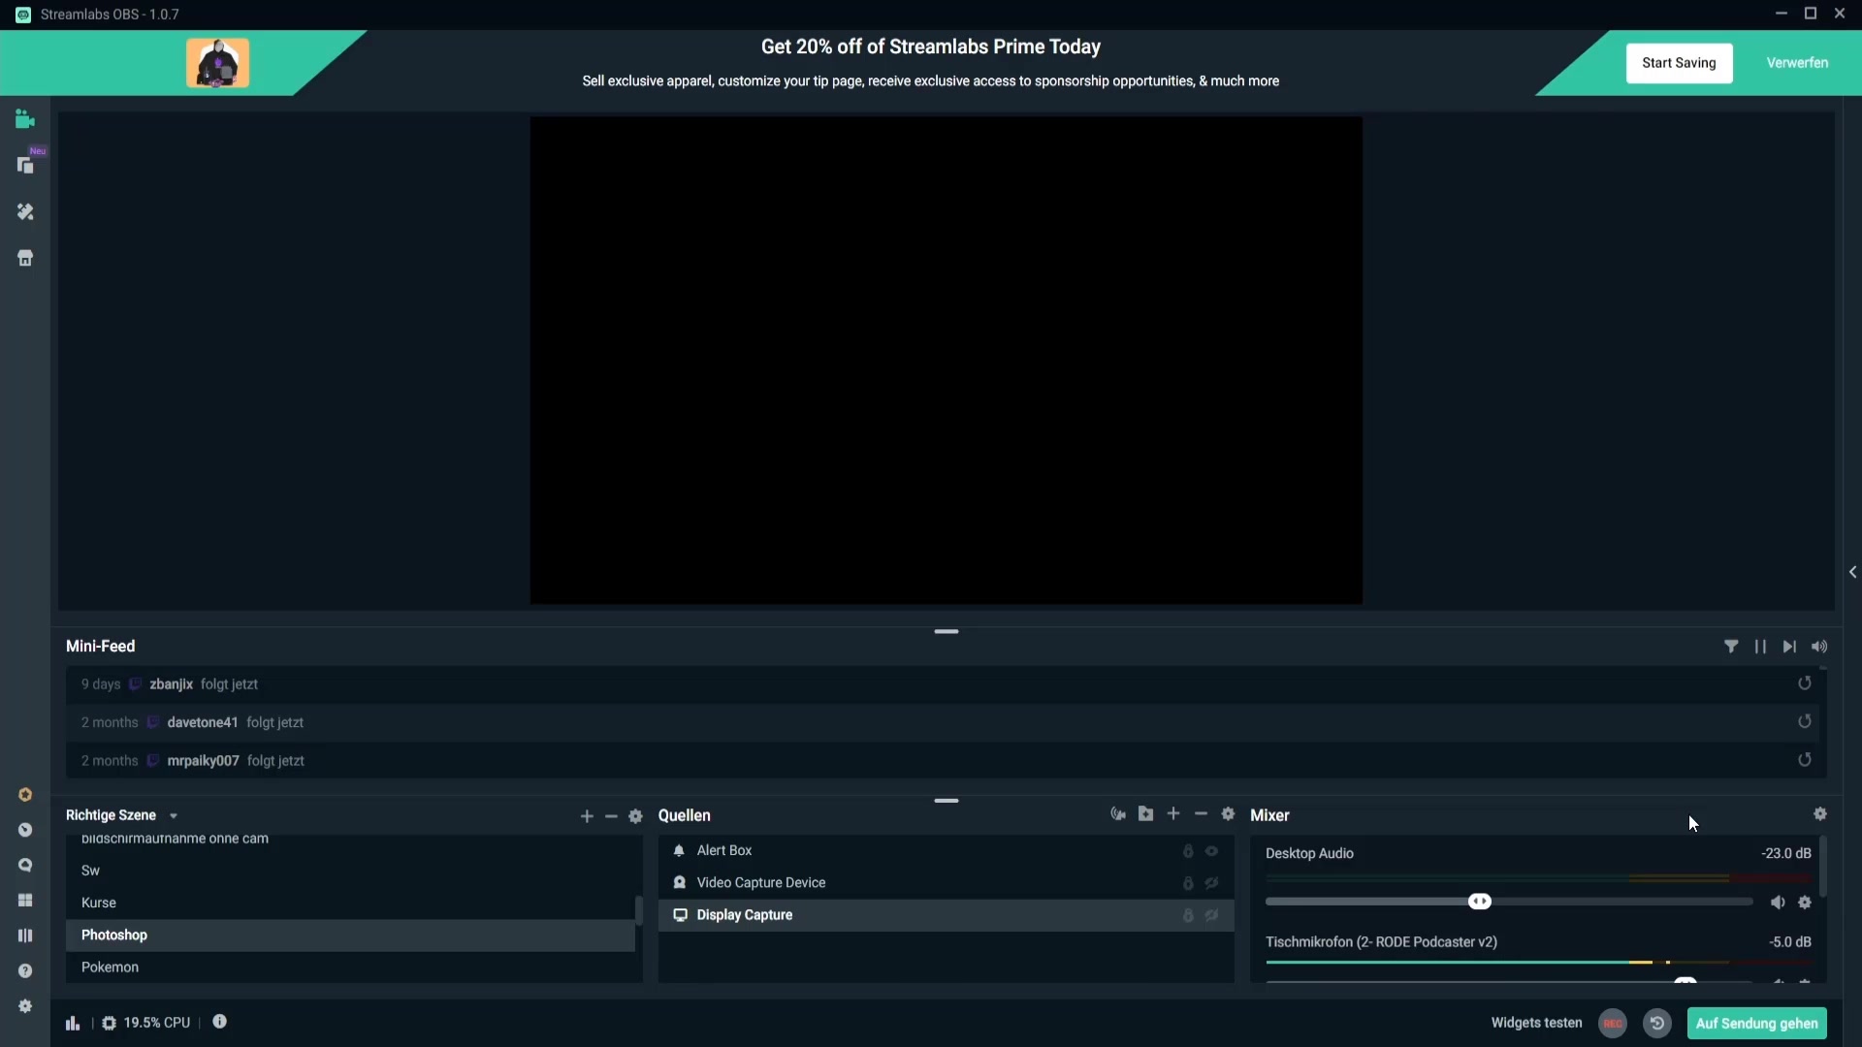
Task: Open Mixer settings gear
Action: pyautogui.click(x=1819, y=814)
